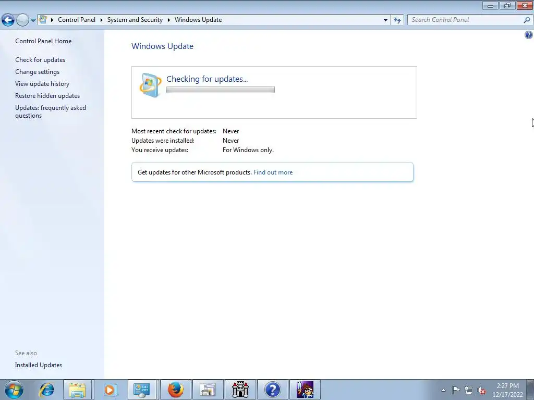Open the castle game taskbar icon
Image resolution: width=534 pixels, height=400 pixels.
pos(240,390)
